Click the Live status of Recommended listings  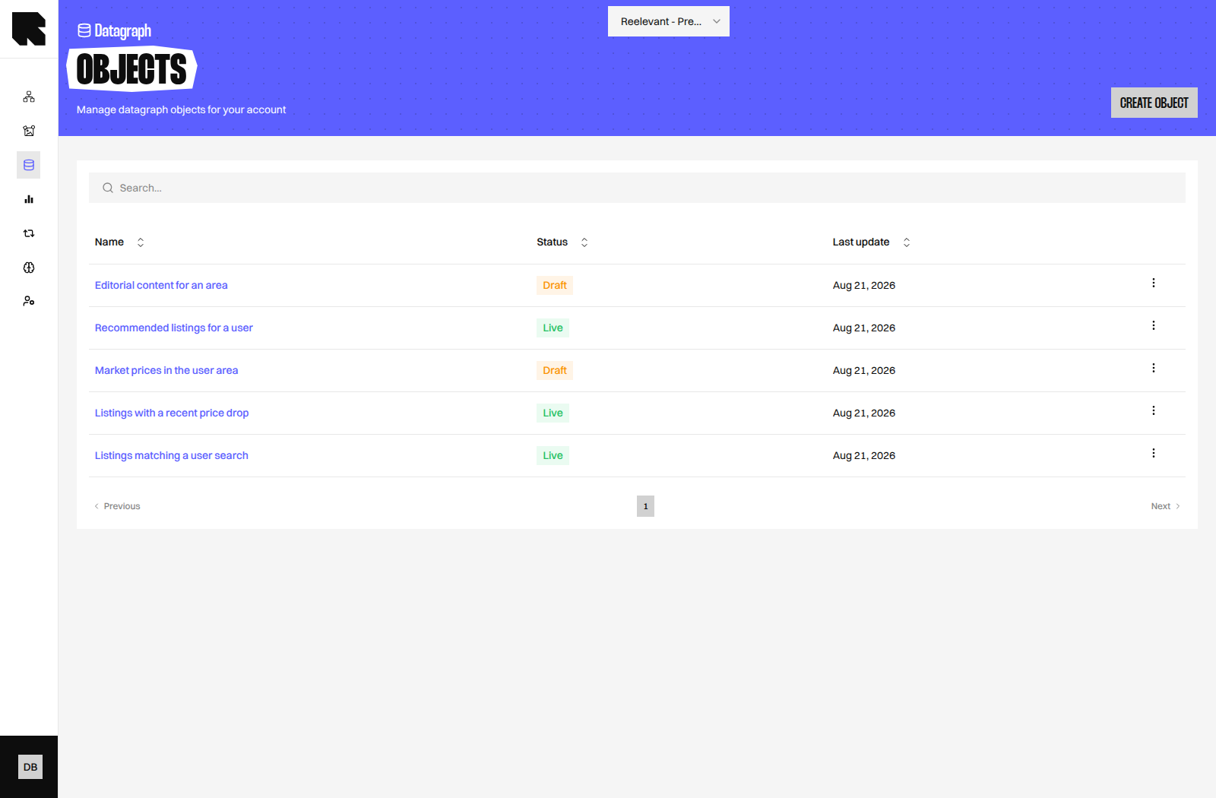(553, 328)
